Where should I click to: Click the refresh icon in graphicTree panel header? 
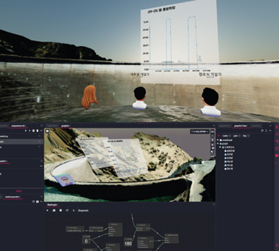click(262, 131)
